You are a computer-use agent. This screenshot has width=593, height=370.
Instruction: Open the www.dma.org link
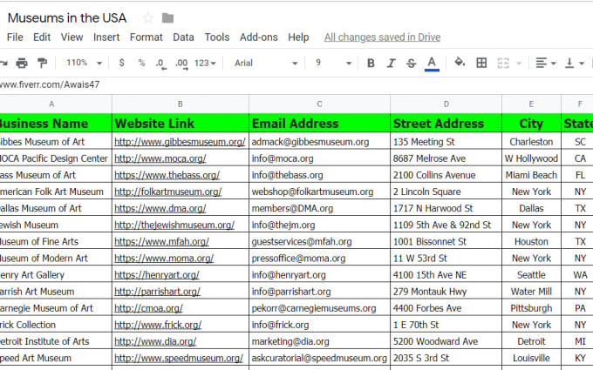[160, 208]
